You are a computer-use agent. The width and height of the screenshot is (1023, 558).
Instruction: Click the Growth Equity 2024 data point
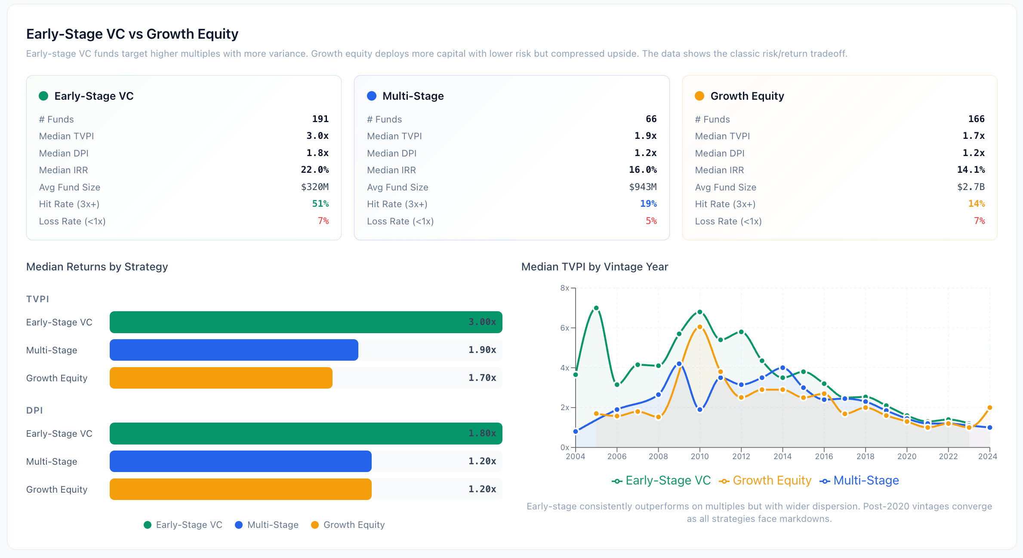pos(990,408)
